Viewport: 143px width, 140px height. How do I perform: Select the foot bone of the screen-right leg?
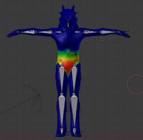[74, 132]
